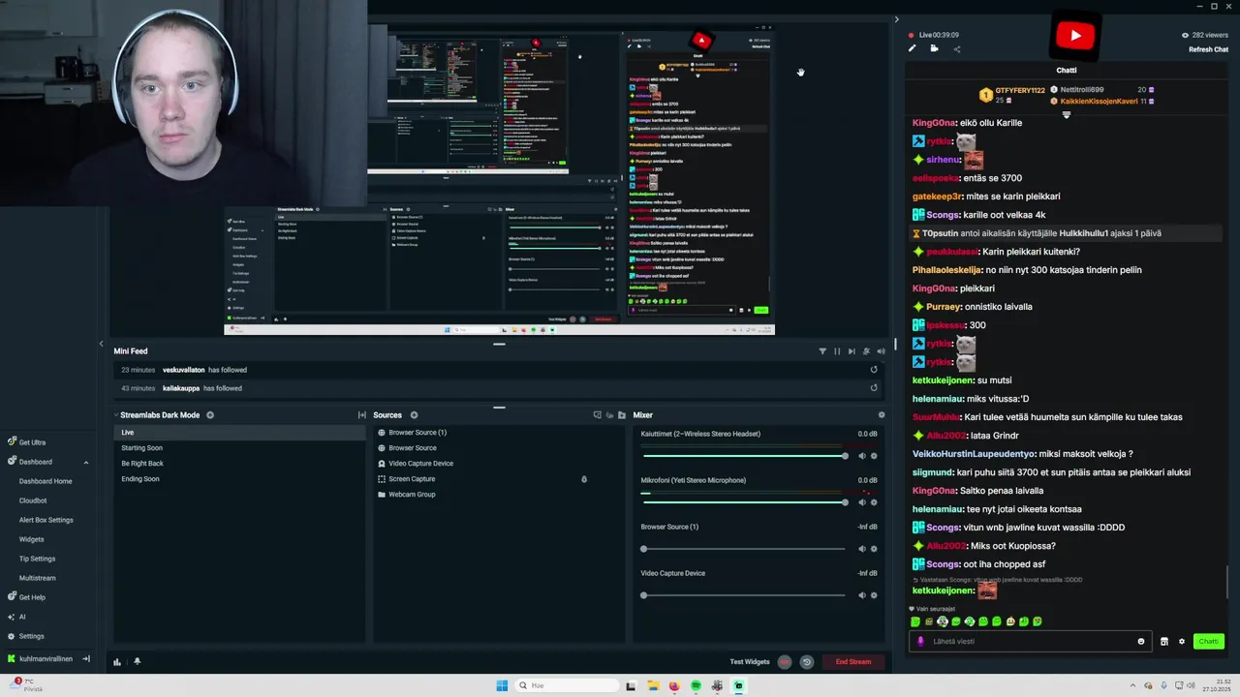This screenshot has width=1240, height=697.
Task: Mute the Mikrofoni Yeti microphone
Action: [862, 502]
